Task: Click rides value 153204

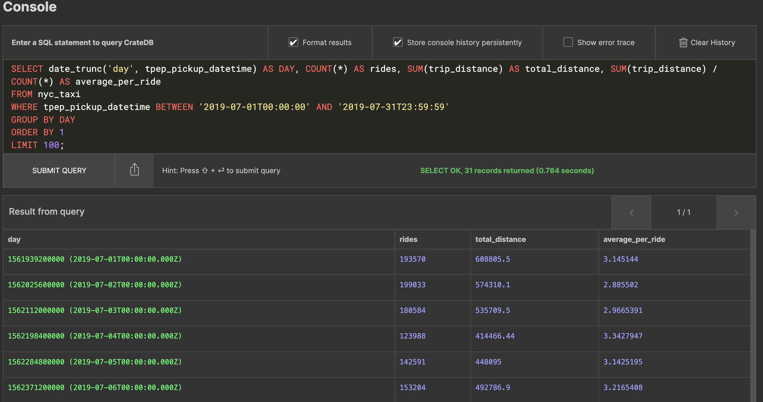Action: pos(412,388)
